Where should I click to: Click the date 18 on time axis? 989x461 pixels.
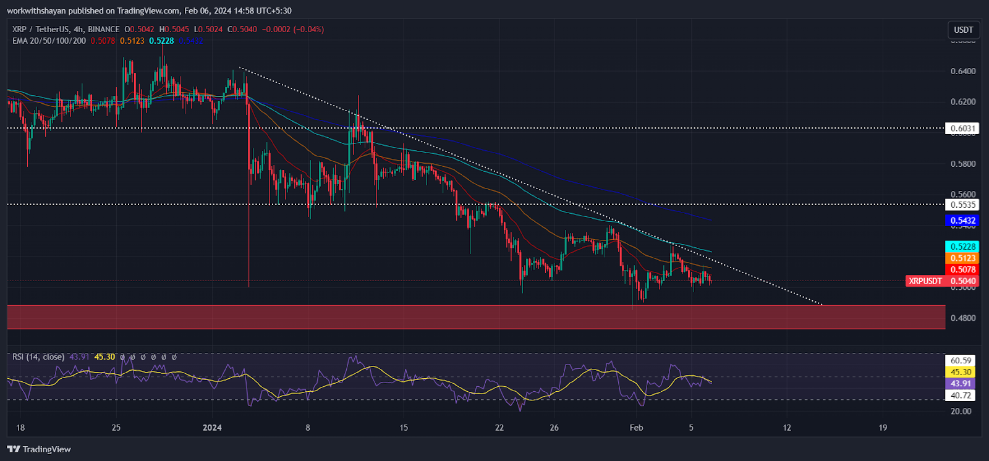point(20,428)
